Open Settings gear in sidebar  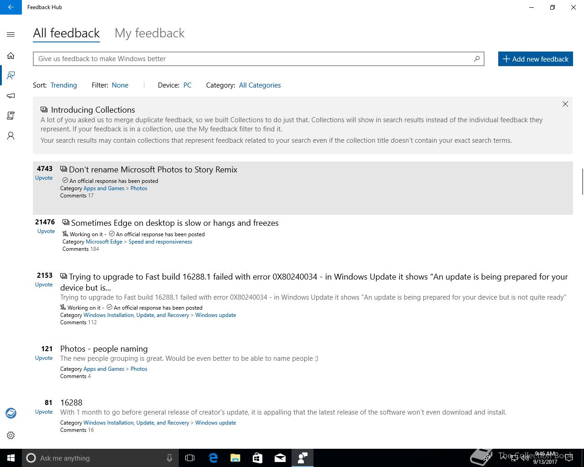pyautogui.click(x=11, y=436)
